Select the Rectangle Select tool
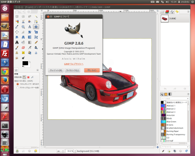The width and height of the screenshot is (195, 156). coord(17,16)
